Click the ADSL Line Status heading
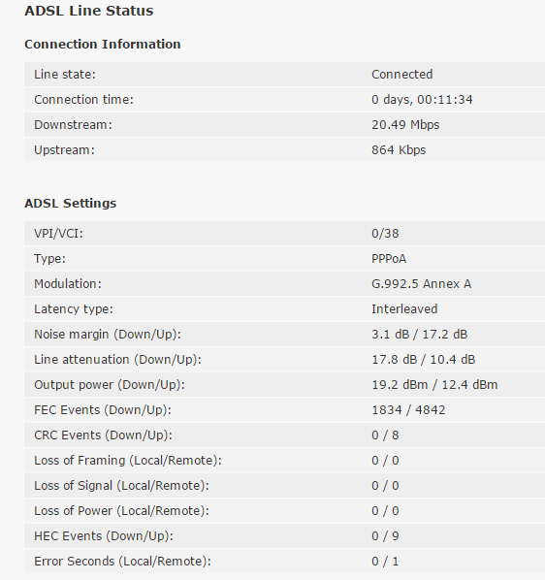Image resolution: width=545 pixels, height=580 pixels. pos(89,11)
